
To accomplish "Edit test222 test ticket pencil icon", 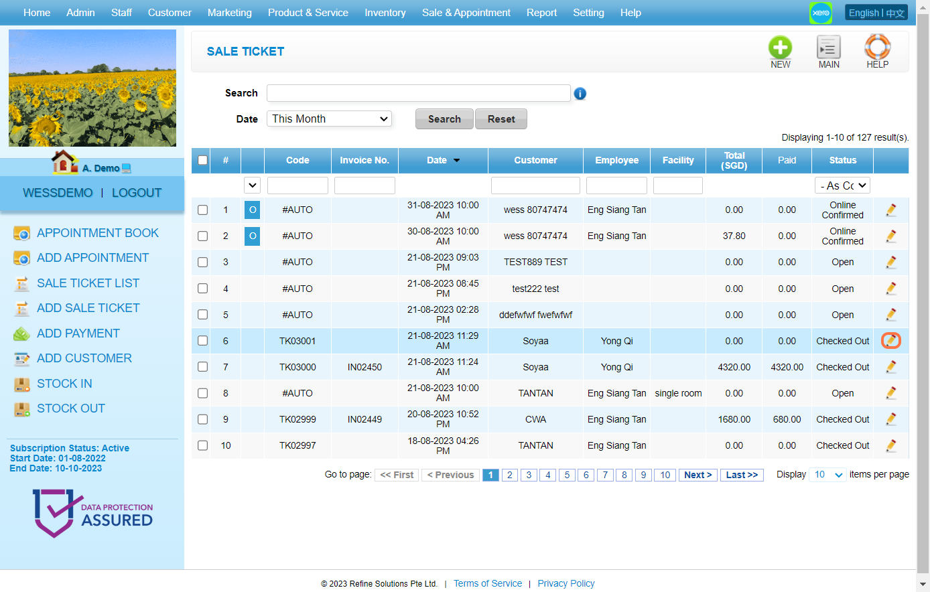I will coord(891,288).
